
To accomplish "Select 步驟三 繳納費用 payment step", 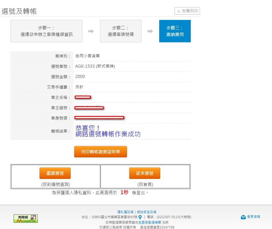I will [175, 31].
